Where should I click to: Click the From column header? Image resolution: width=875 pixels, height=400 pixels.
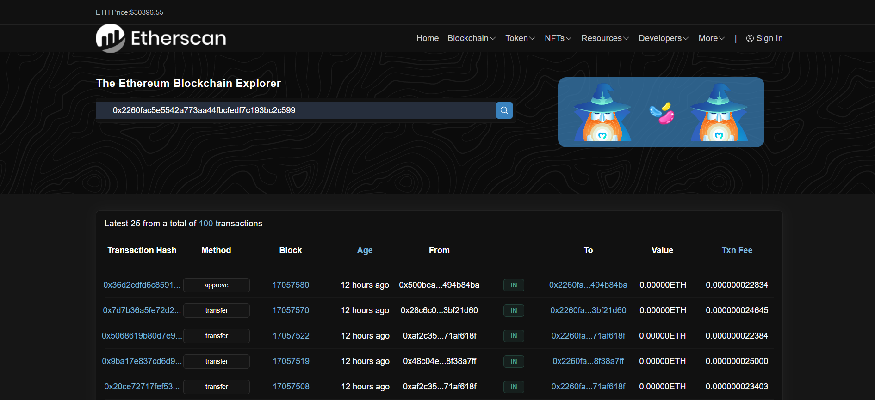439,250
